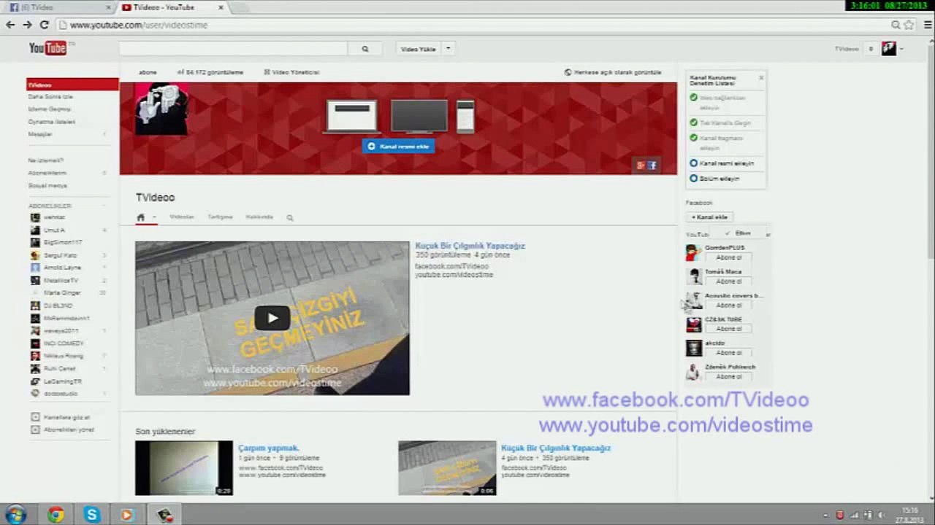Viewport: 935px width, 525px height.
Task: Expand the account menu arrow
Action: pos(902,49)
